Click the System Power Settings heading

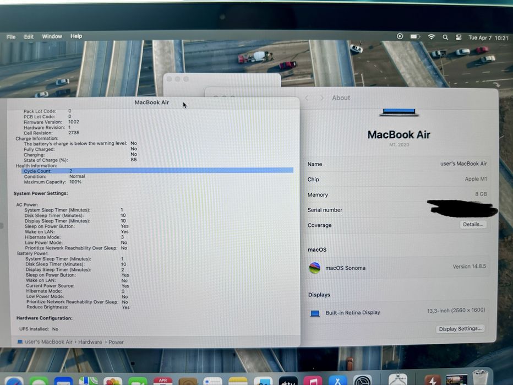tap(41, 193)
